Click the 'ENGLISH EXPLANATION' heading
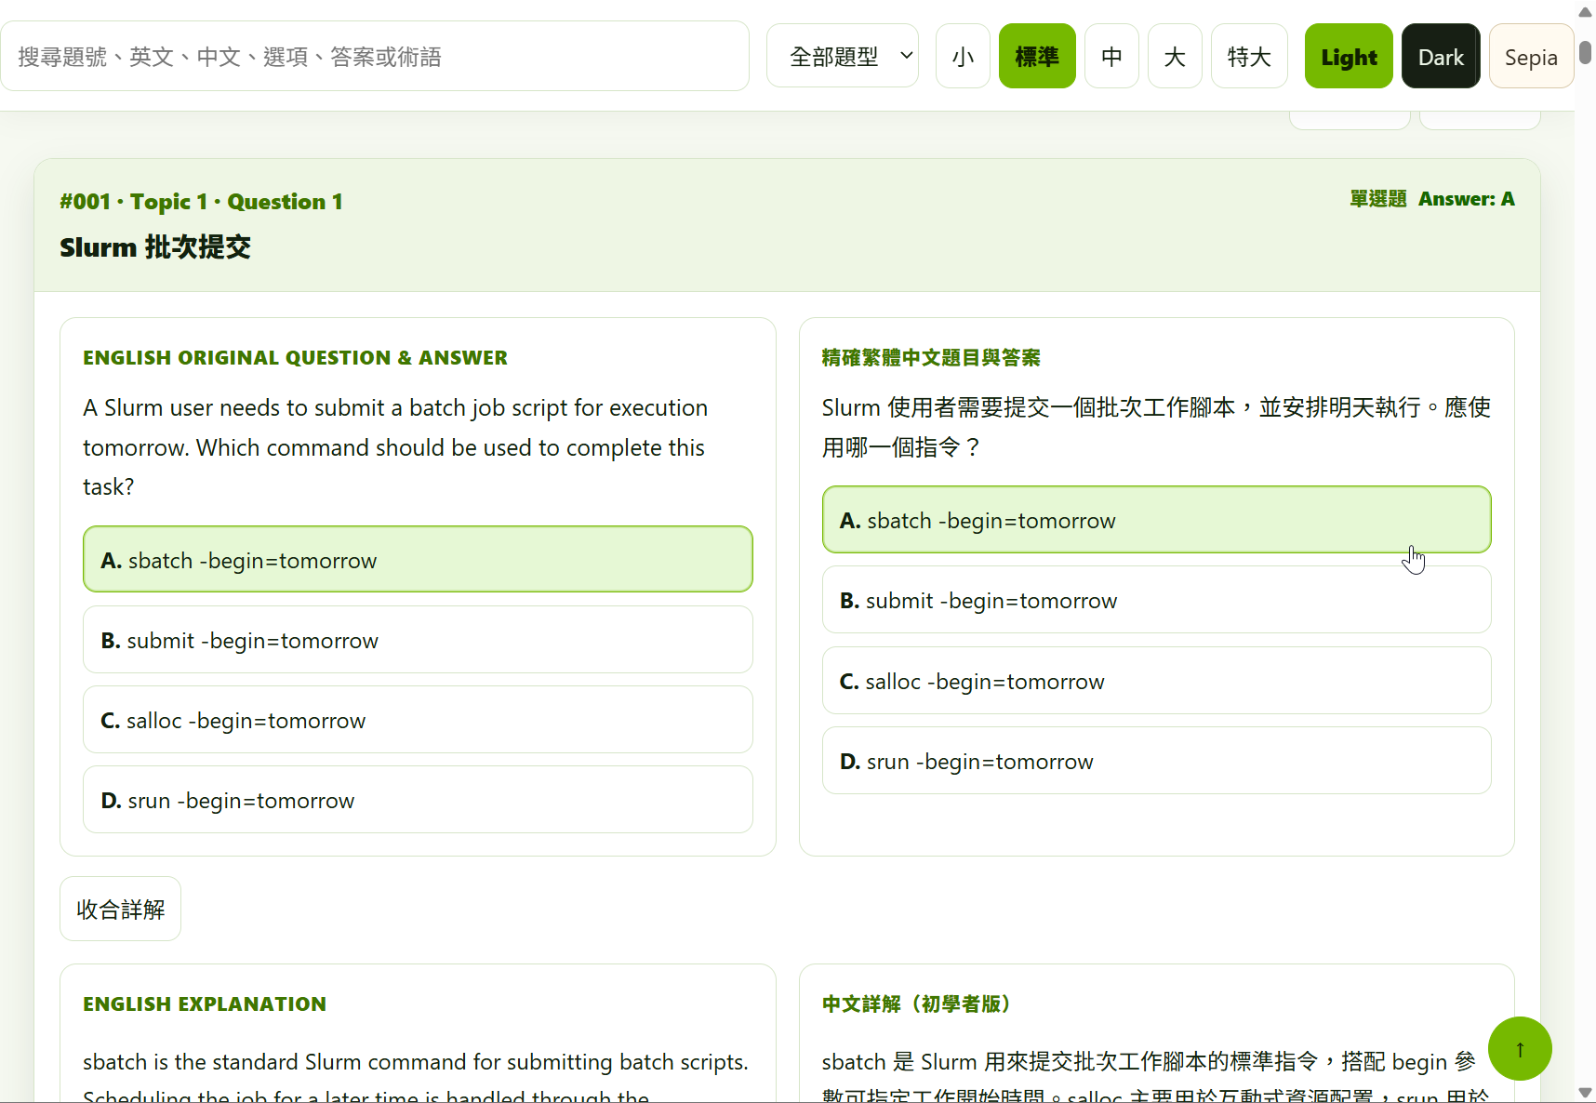Screen dimensions: 1596x1103 [x=205, y=1004]
